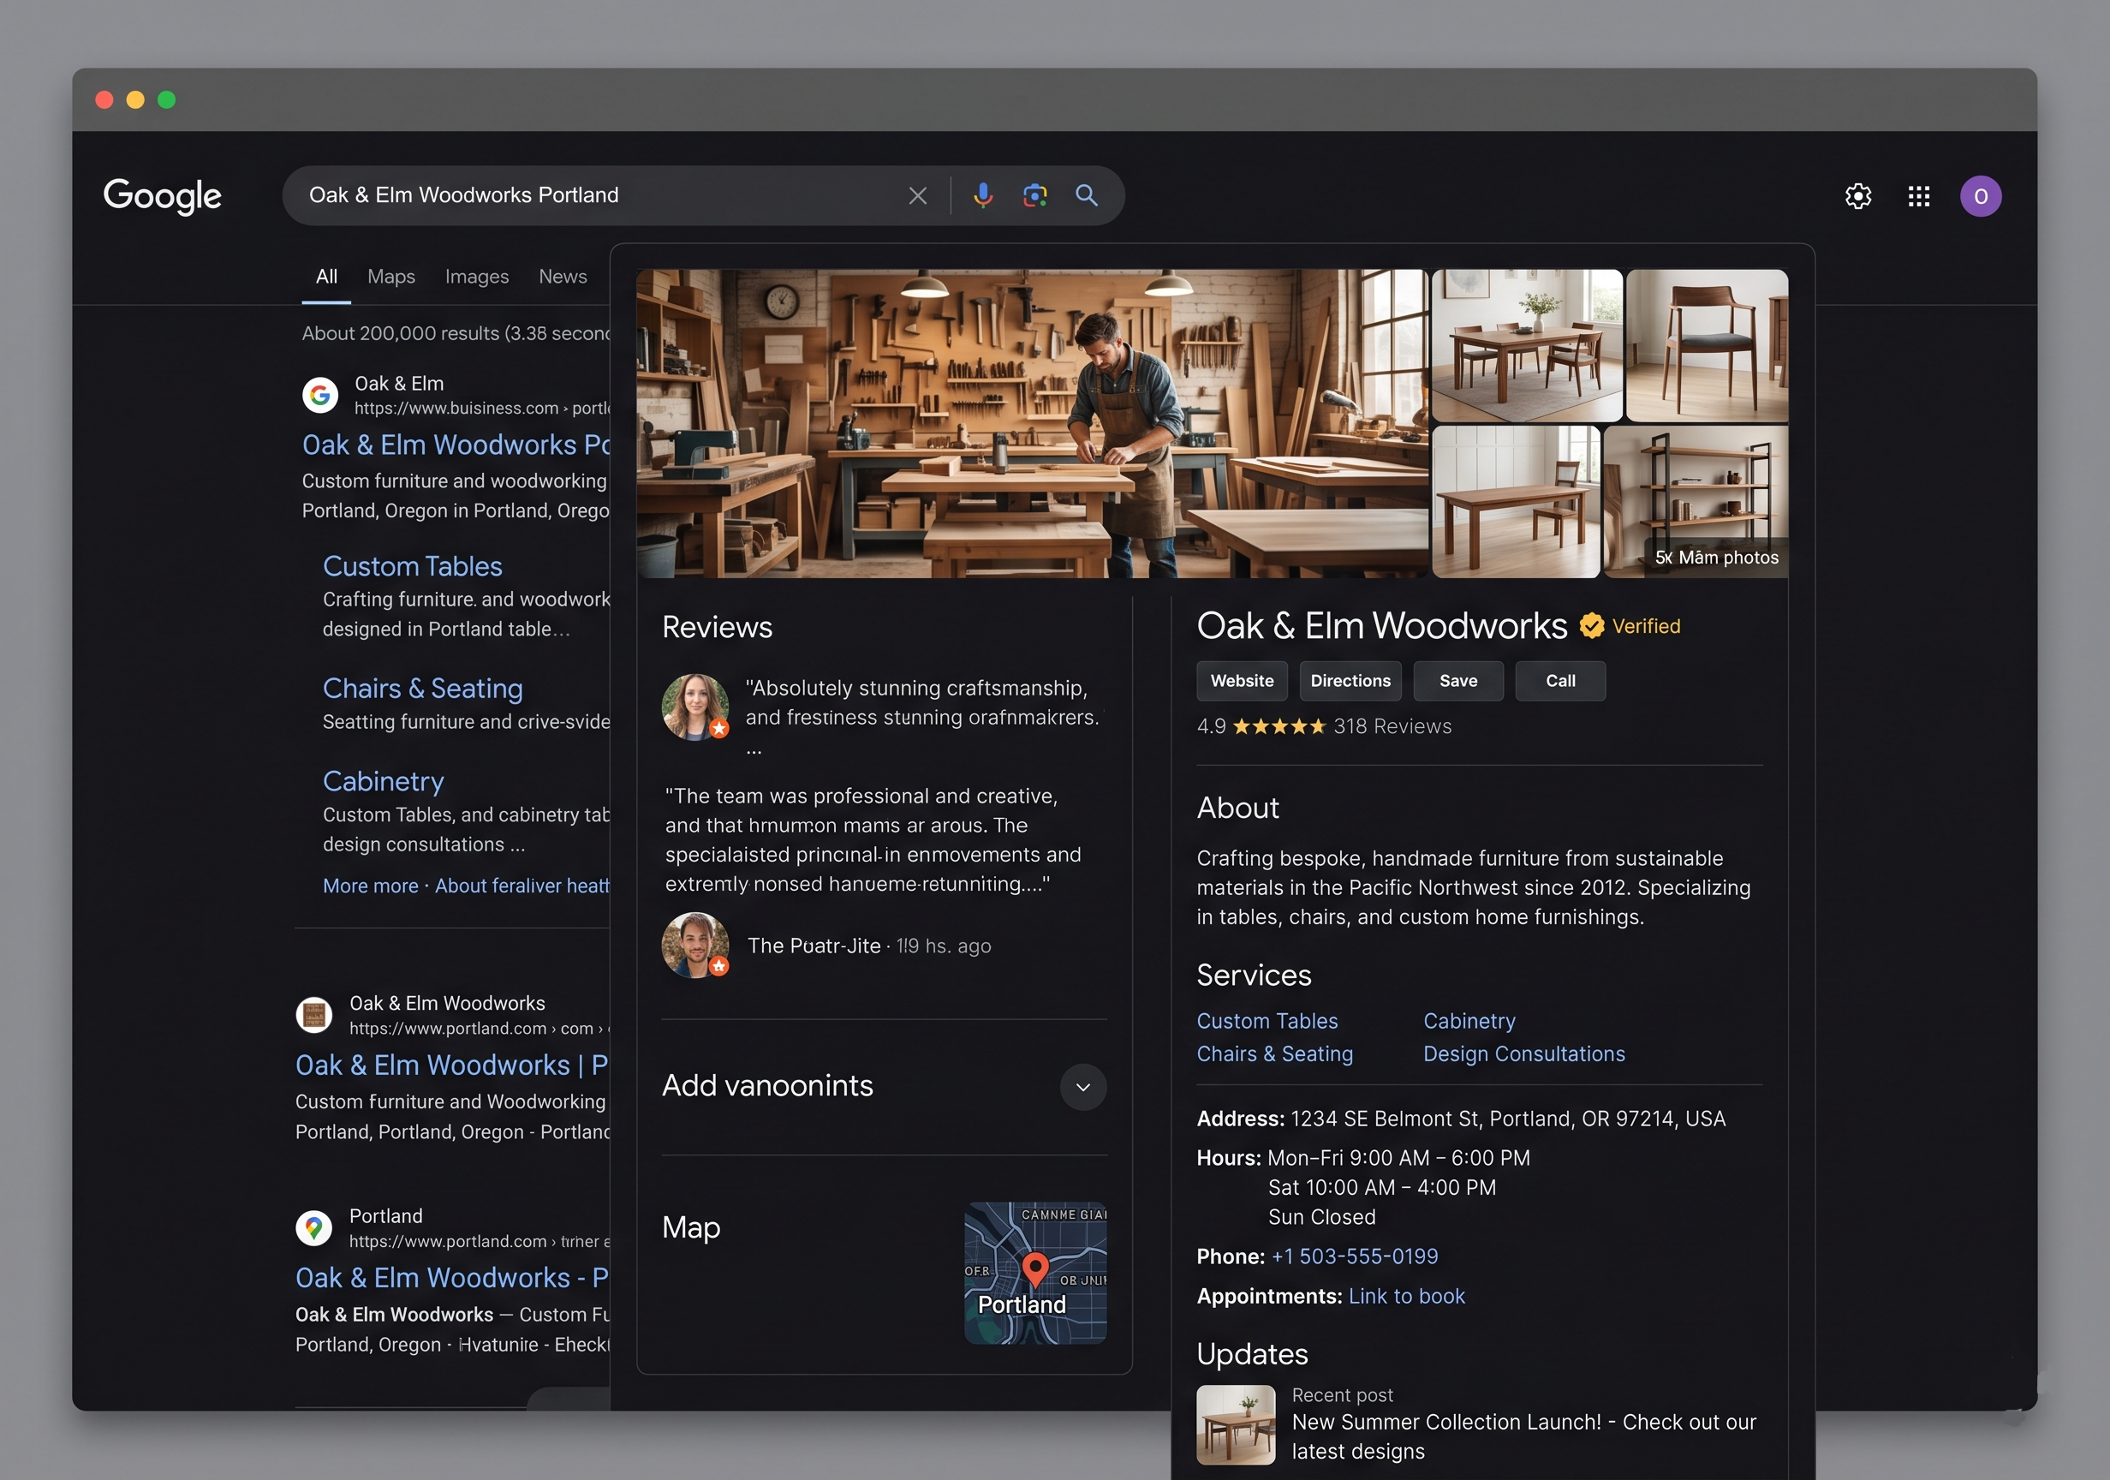Click the green window maximize dot

pyautogui.click(x=166, y=99)
